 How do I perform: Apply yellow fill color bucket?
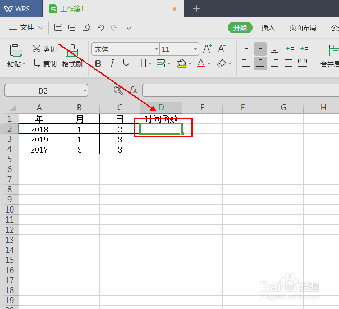(182, 63)
